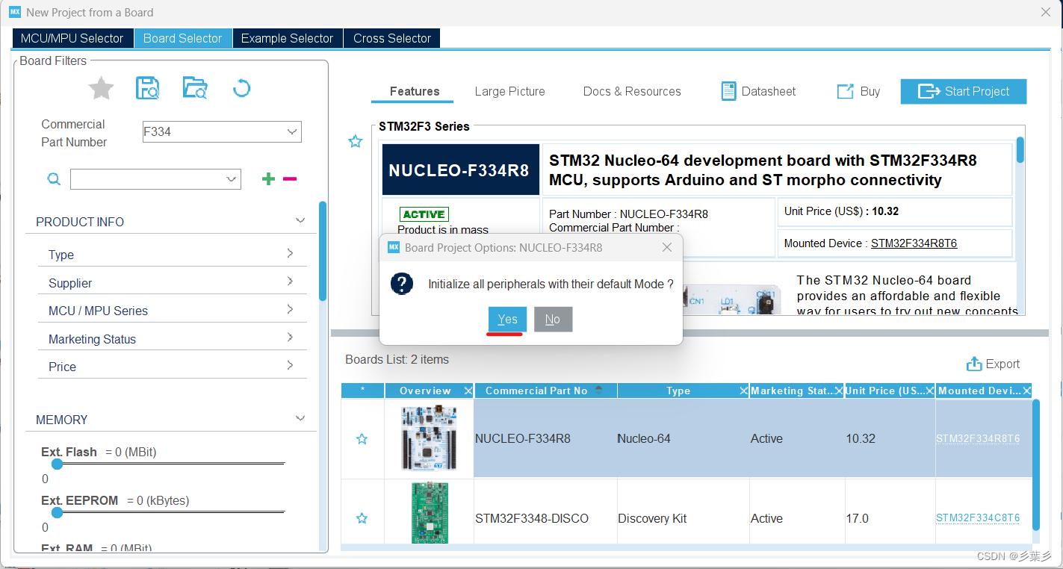Open the Example Selector tab
The image size is (1063, 569).
point(288,38)
